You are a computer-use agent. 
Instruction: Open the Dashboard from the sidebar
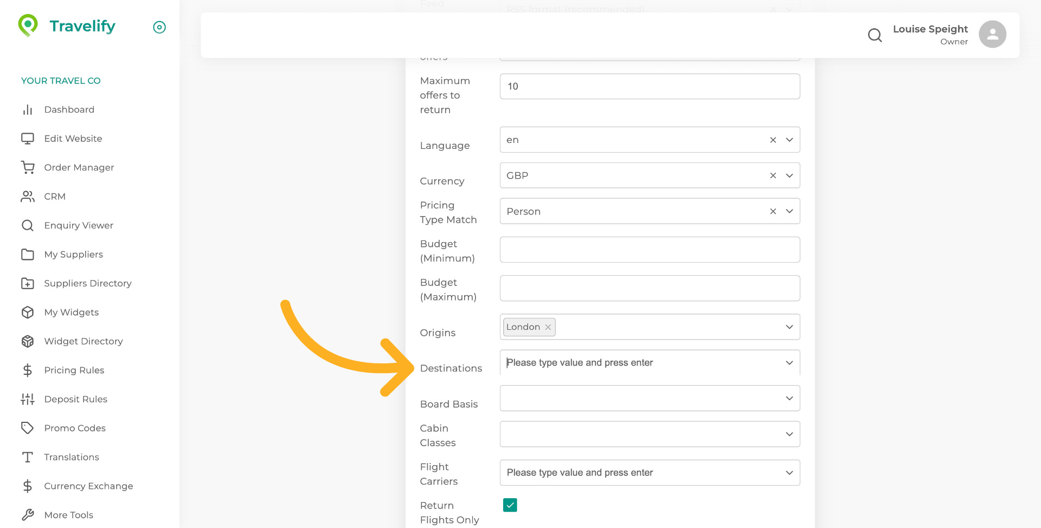tap(69, 109)
